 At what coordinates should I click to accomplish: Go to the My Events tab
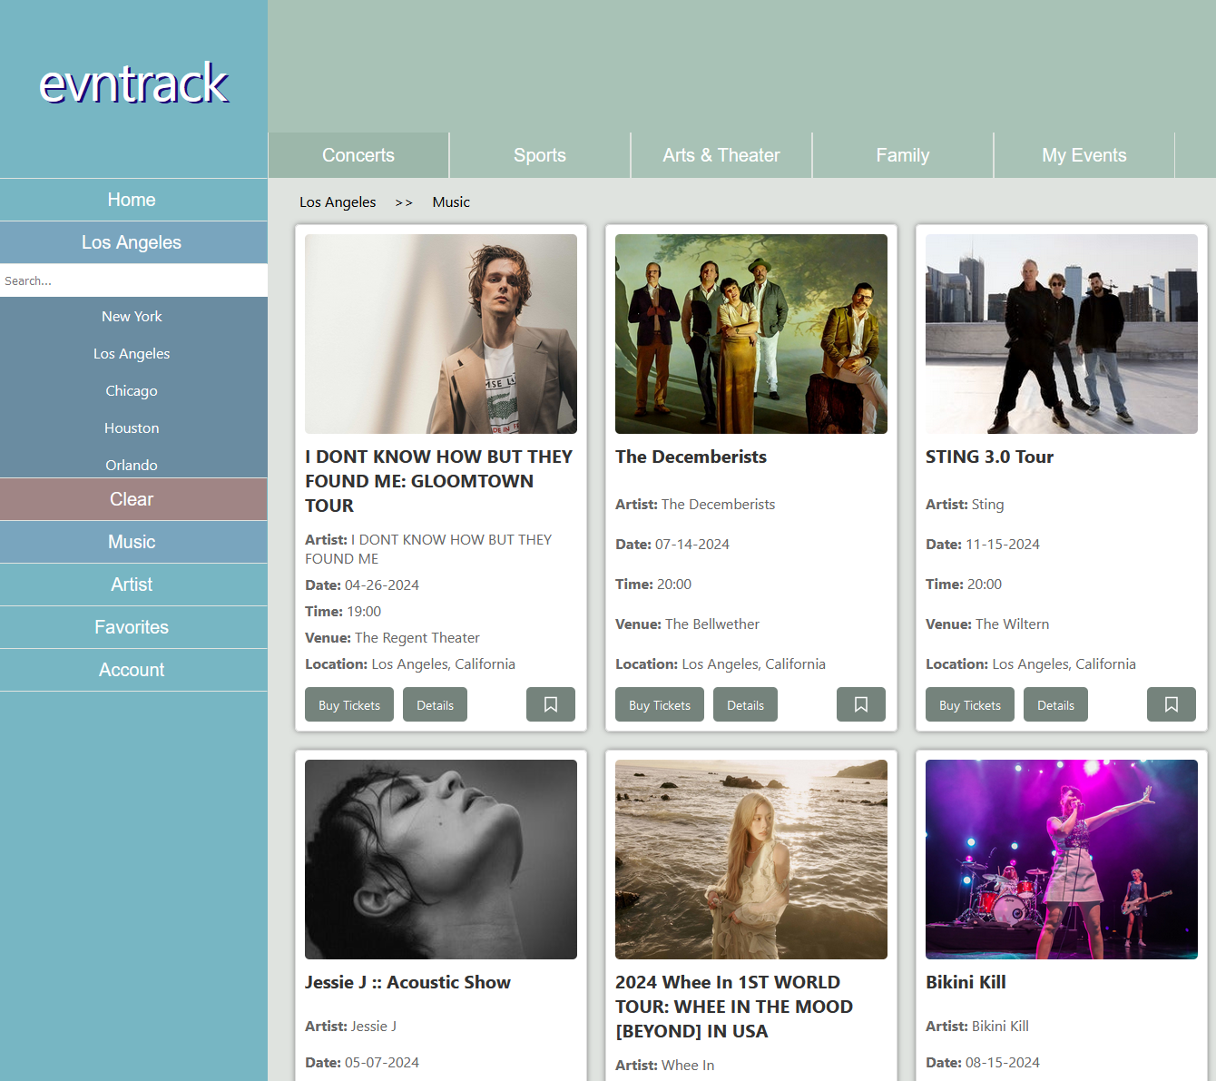pos(1084,155)
